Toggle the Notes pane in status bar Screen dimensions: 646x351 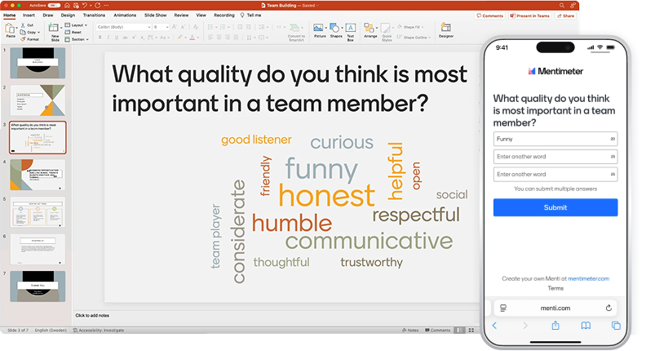[412, 331]
